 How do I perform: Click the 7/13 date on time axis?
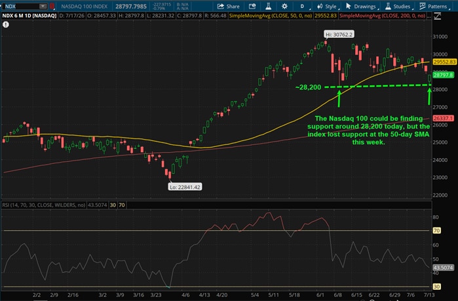(429, 295)
